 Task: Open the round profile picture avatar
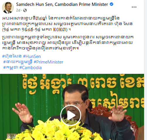pos(8,8)
